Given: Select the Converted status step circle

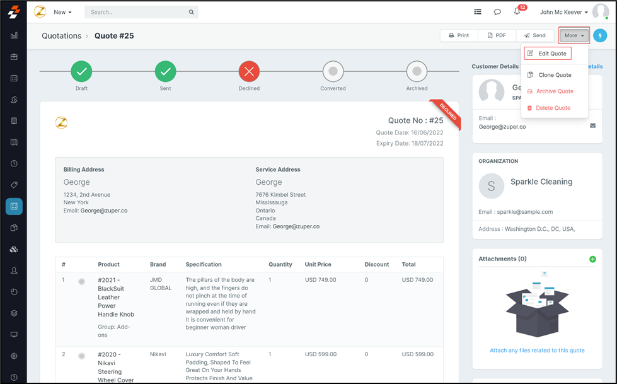Looking at the screenshot, I should [333, 72].
